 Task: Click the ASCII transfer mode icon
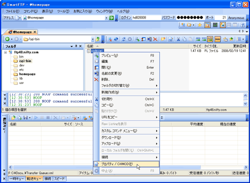(x=198, y=39)
